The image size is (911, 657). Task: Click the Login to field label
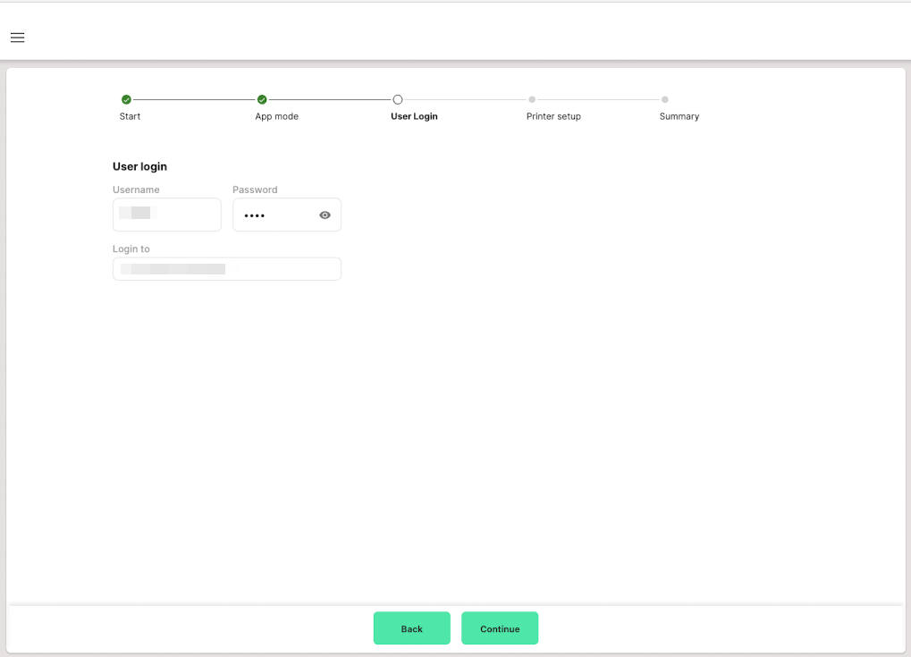131,248
